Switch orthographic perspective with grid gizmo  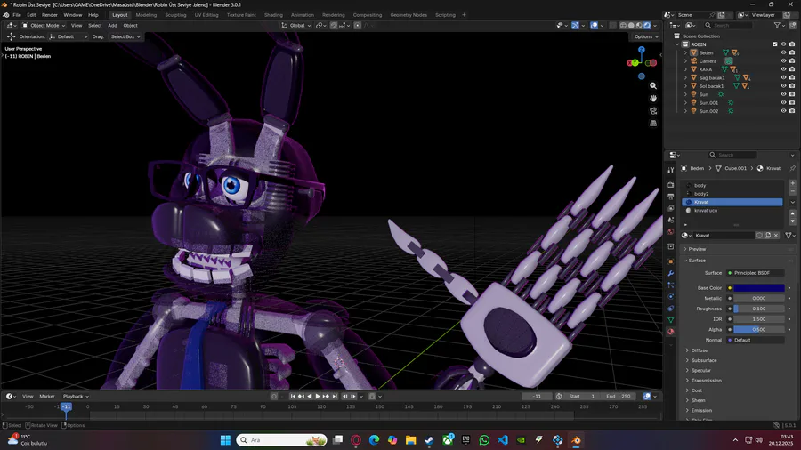[653, 123]
